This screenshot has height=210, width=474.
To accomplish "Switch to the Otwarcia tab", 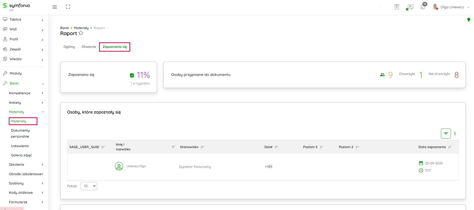I will (x=89, y=47).
